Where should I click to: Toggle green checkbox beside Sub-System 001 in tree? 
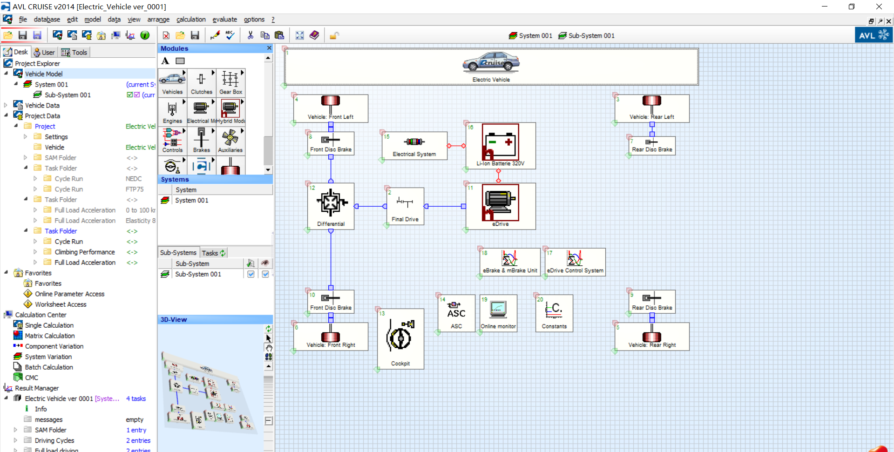tap(130, 95)
